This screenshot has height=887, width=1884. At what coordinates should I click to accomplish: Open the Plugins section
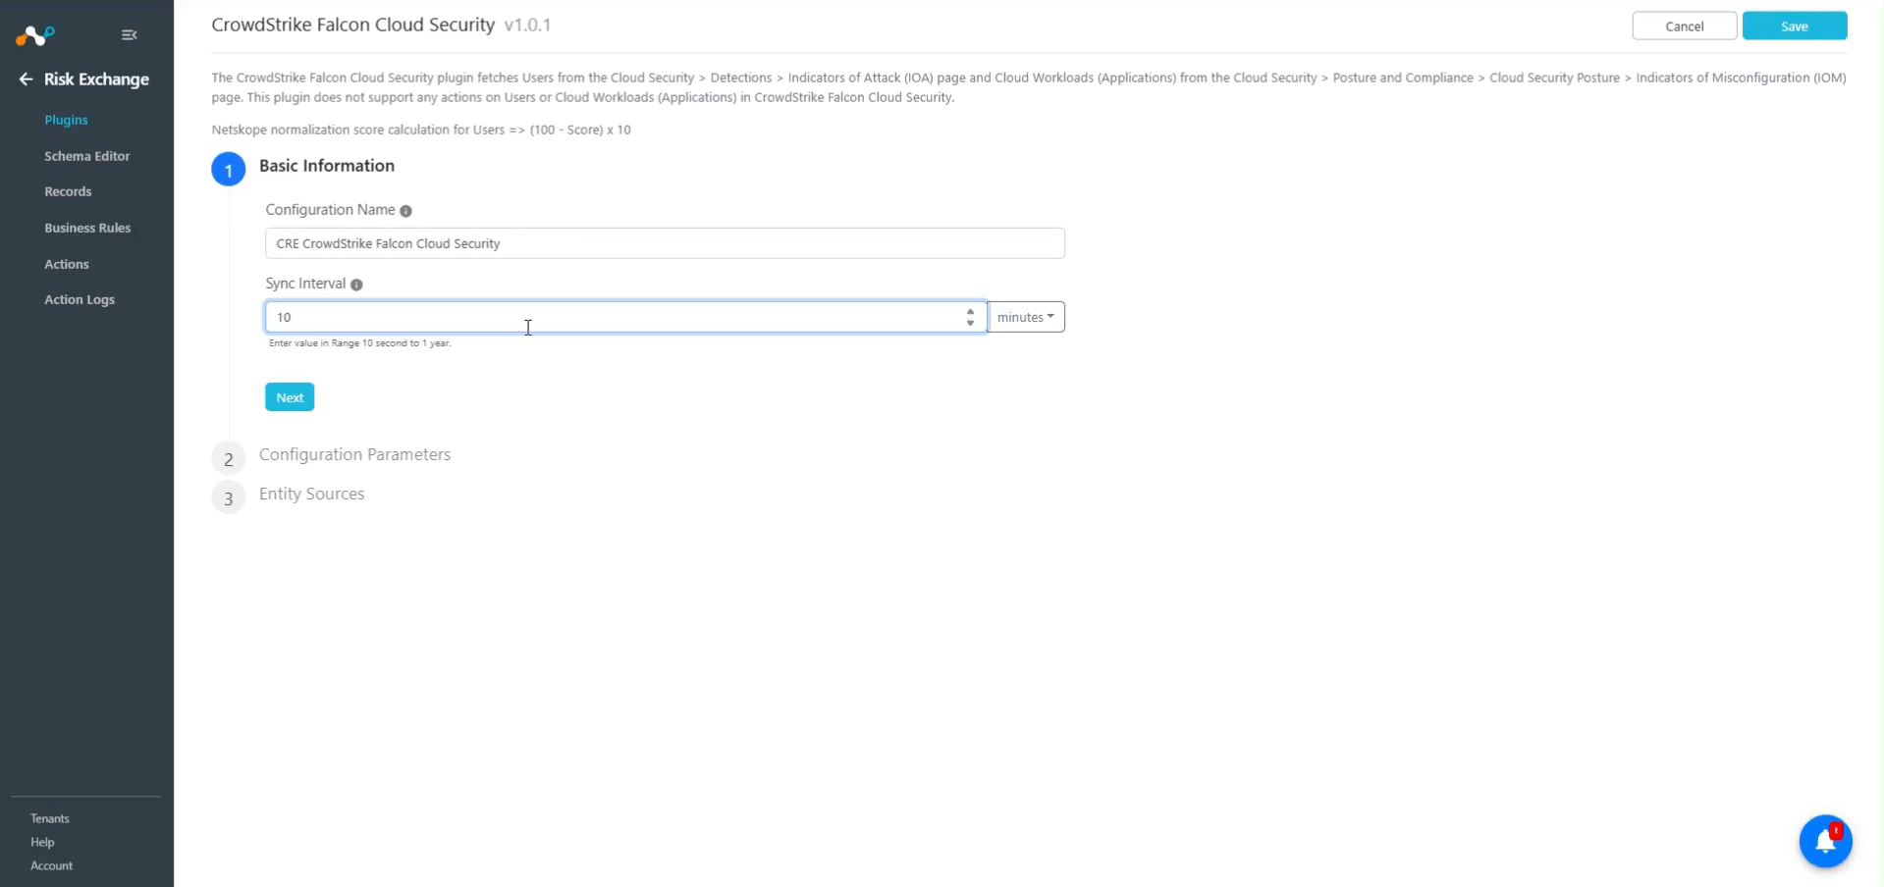click(66, 120)
